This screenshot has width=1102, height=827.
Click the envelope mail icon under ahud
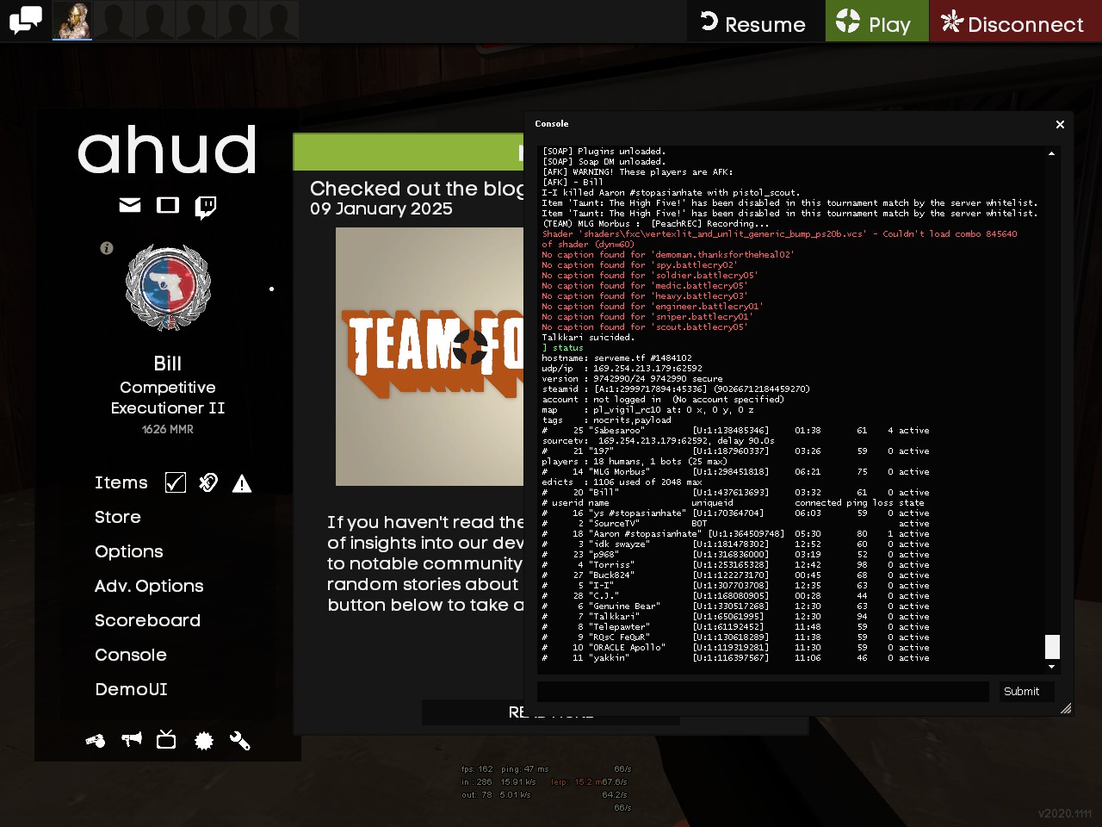point(130,205)
